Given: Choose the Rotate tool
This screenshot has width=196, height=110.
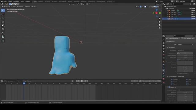Looking at the screenshot, I should [3, 22].
